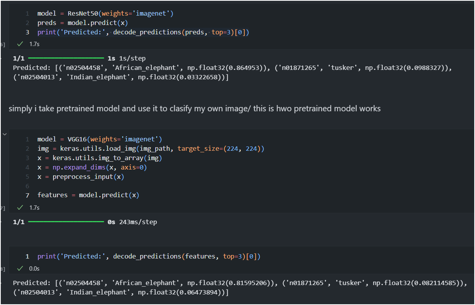The image size is (475, 305).
Task: Click the final Predicted output showing 0.81595206
Action: 240,287
